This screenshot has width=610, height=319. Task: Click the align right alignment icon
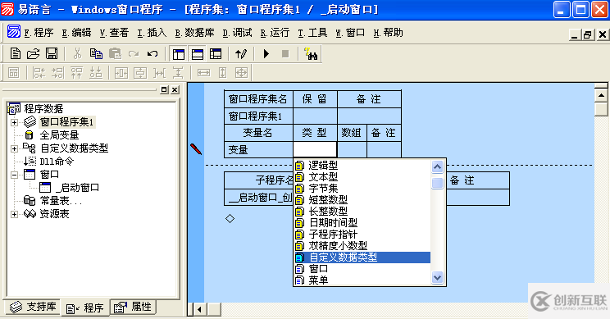(x=57, y=73)
